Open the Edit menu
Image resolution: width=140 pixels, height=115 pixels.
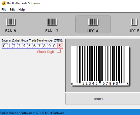coord(12,10)
